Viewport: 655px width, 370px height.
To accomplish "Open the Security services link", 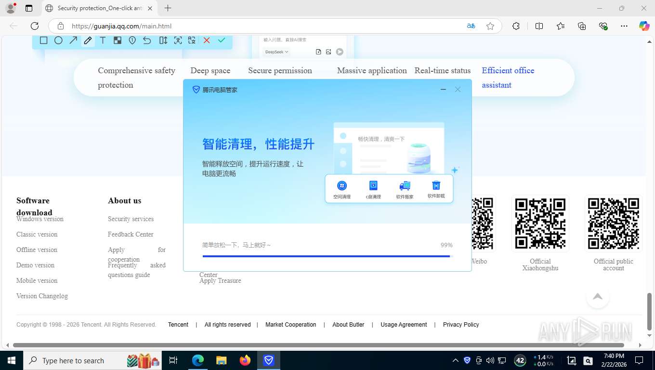I will coord(131,219).
